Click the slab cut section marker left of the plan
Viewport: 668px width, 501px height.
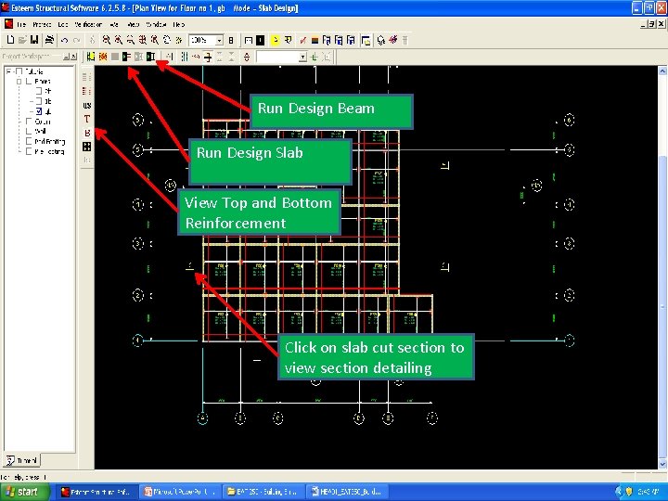tap(190, 267)
